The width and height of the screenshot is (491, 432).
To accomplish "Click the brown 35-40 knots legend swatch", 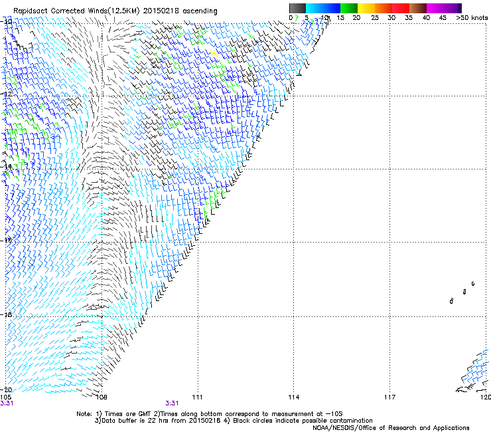I will [418, 8].
